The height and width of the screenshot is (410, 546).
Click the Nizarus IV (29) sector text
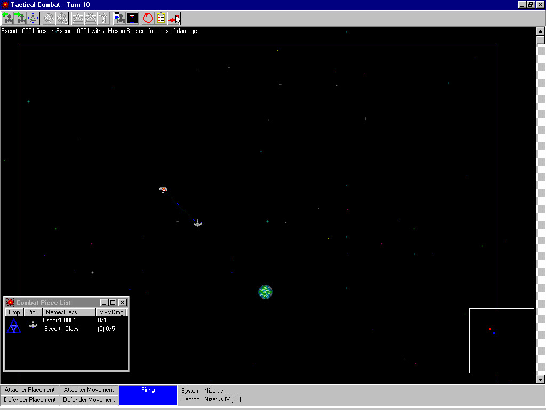pos(222,399)
